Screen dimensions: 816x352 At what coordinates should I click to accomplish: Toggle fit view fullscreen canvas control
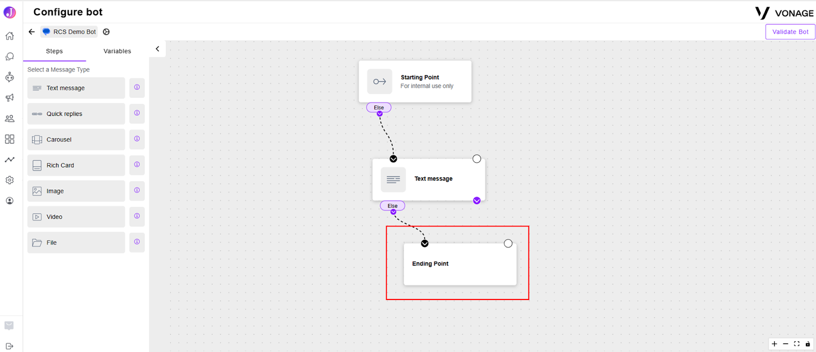click(x=797, y=344)
